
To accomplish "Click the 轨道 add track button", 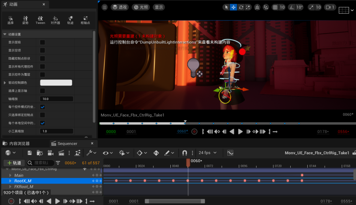I will point(14,163).
